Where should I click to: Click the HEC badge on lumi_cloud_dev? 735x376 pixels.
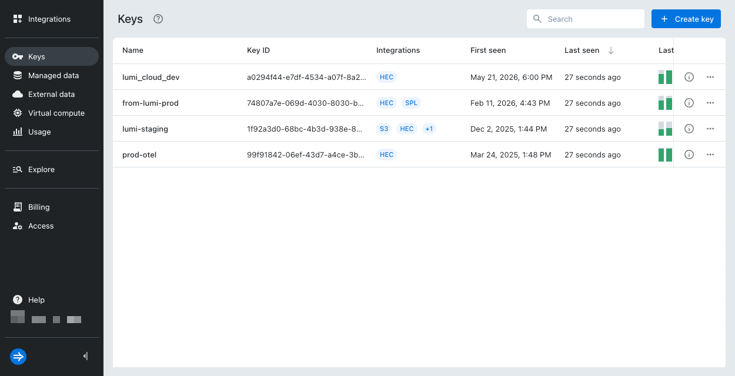386,77
